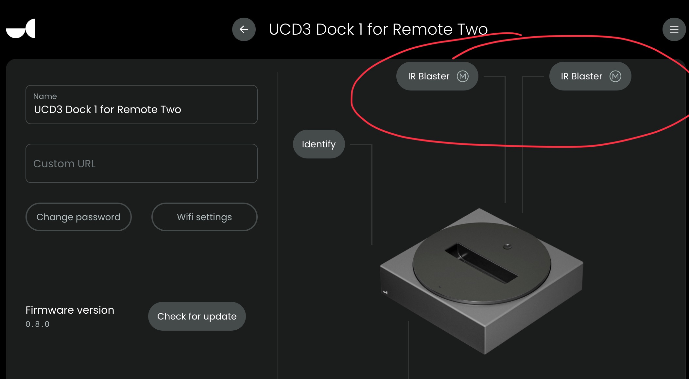Click the dock device image
This screenshot has width=689, height=379.
481,281
